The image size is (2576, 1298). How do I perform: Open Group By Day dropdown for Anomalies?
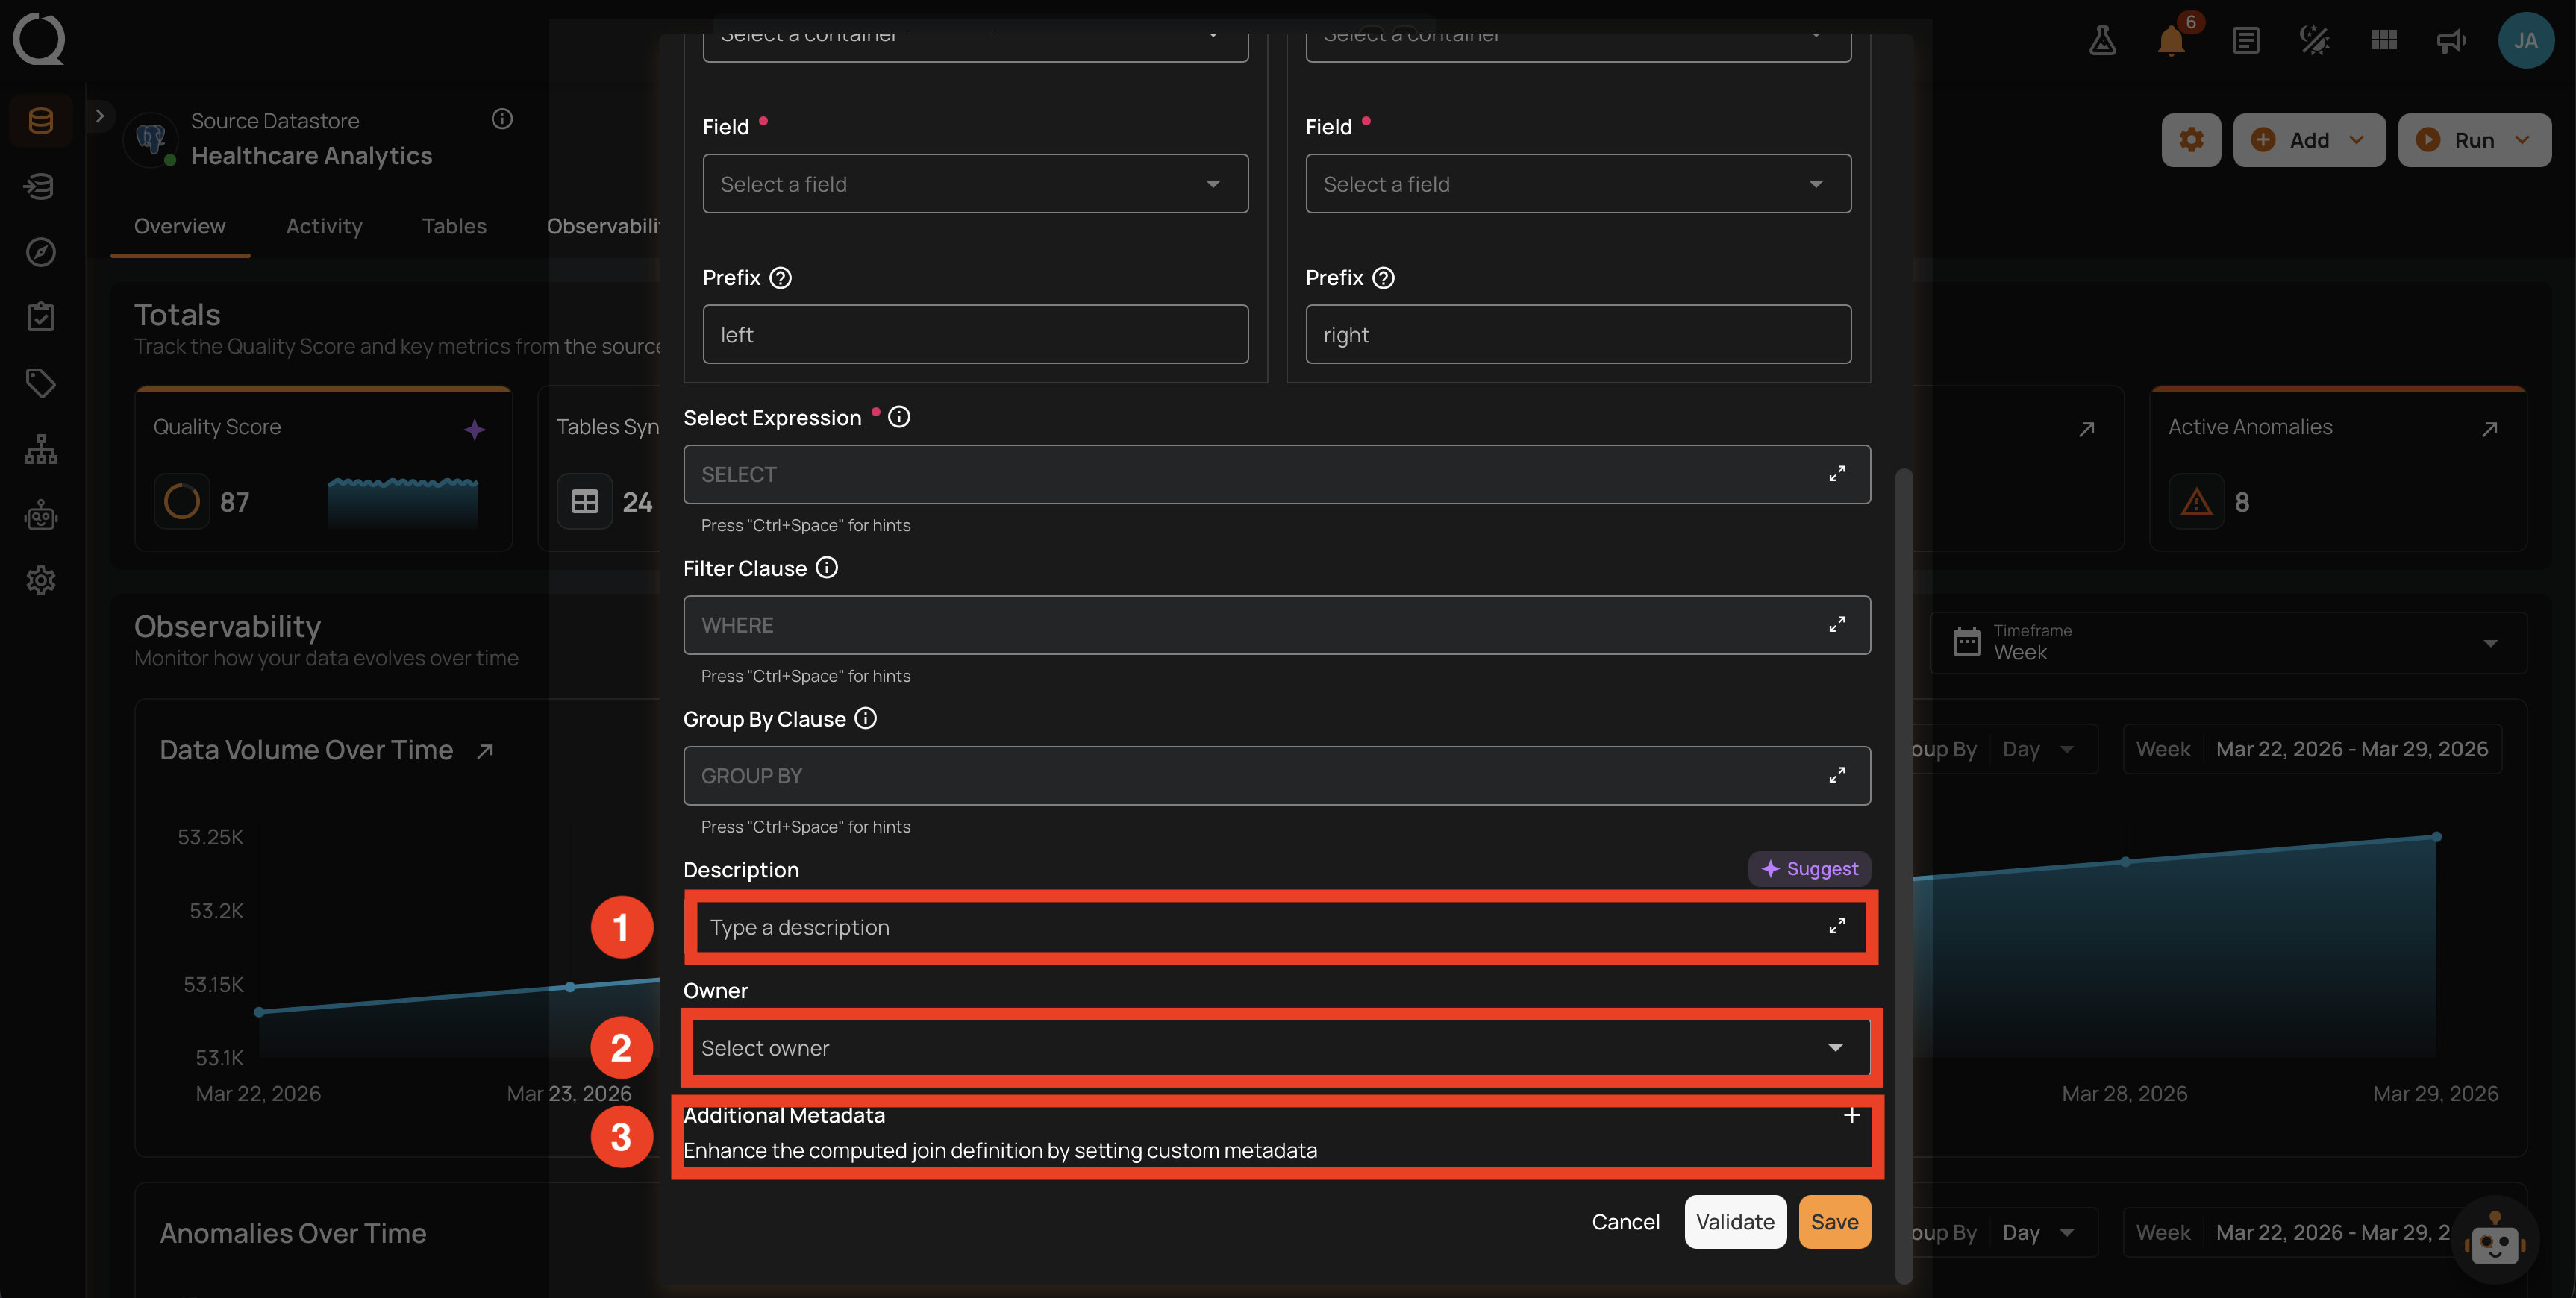[2038, 1232]
